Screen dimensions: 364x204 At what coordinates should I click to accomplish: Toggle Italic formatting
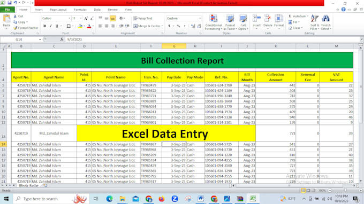(51, 26)
